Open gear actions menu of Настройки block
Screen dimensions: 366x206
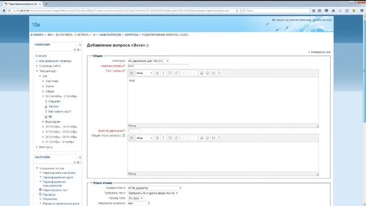pos(79,163)
